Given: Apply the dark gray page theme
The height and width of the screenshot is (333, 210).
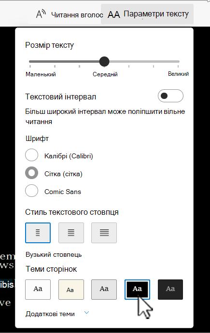Looking at the screenshot, I should 170,290.
